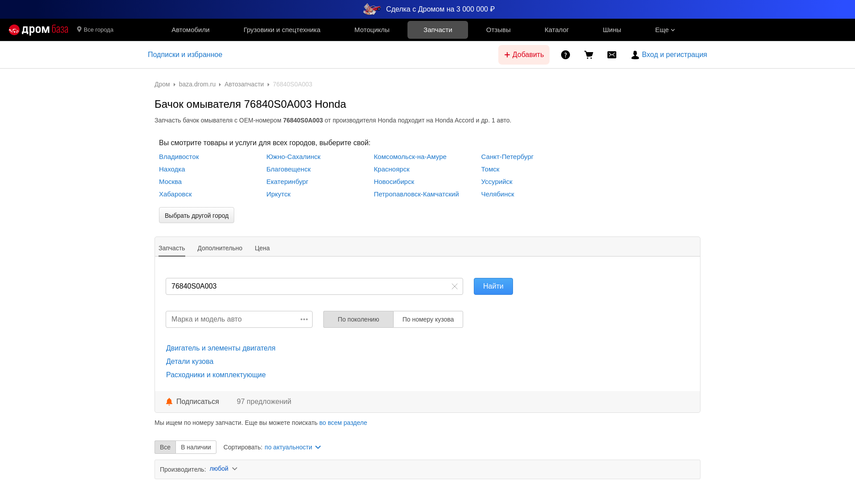Open the Drom Baza logo home
The image size is (855, 481).
pos(38,30)
